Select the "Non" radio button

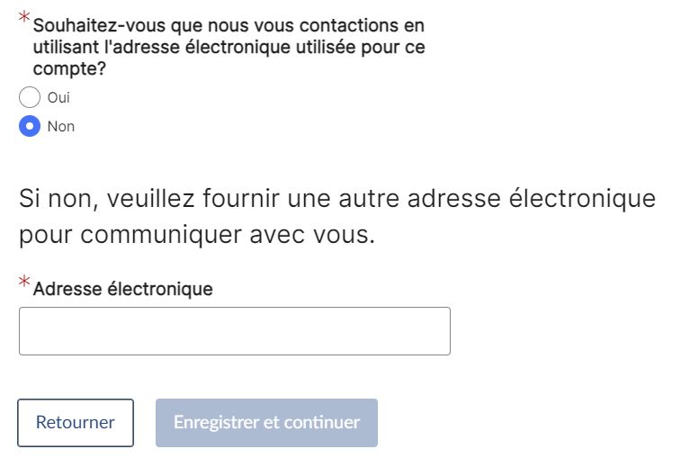pos(30,126)
